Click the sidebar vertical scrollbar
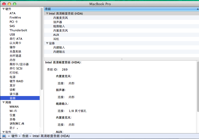The width and height of the screenshot is (199, 139). point(42,49)
